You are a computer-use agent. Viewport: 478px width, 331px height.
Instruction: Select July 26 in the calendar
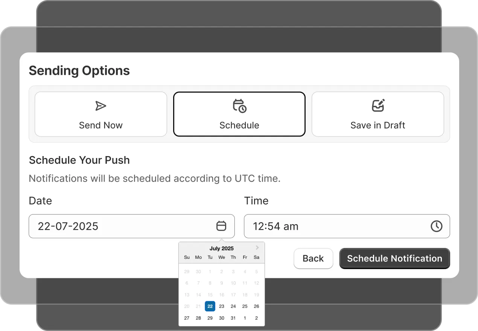pos(256,306)
